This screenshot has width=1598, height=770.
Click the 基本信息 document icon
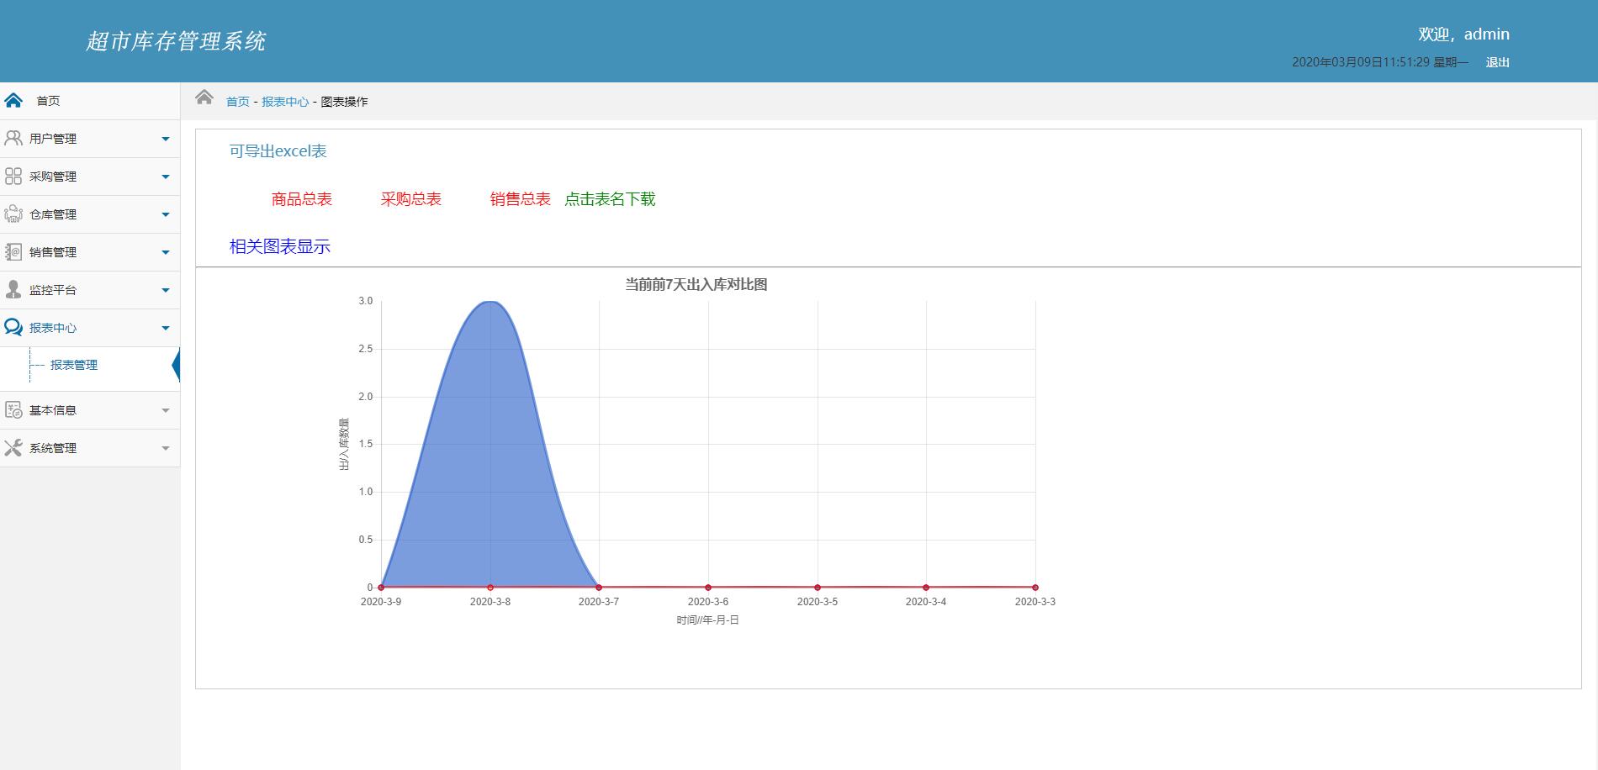pos(13,409)
